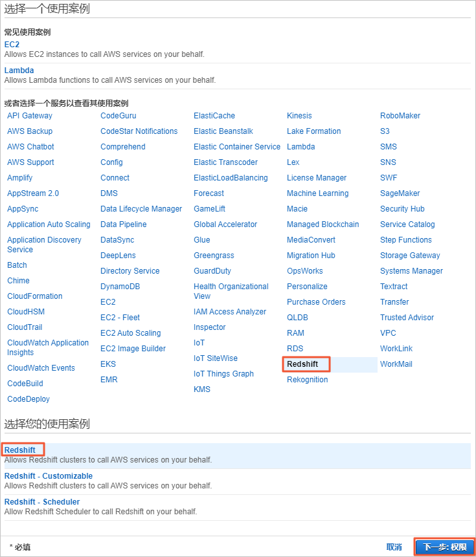
Task: Select the WorkMail service
Action: [396, 364]
